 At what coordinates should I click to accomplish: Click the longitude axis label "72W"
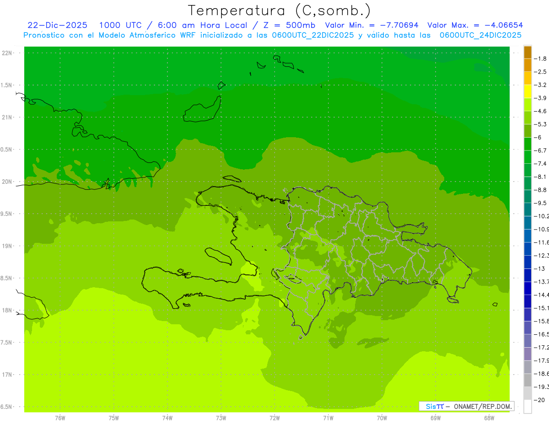click(274, 418)
